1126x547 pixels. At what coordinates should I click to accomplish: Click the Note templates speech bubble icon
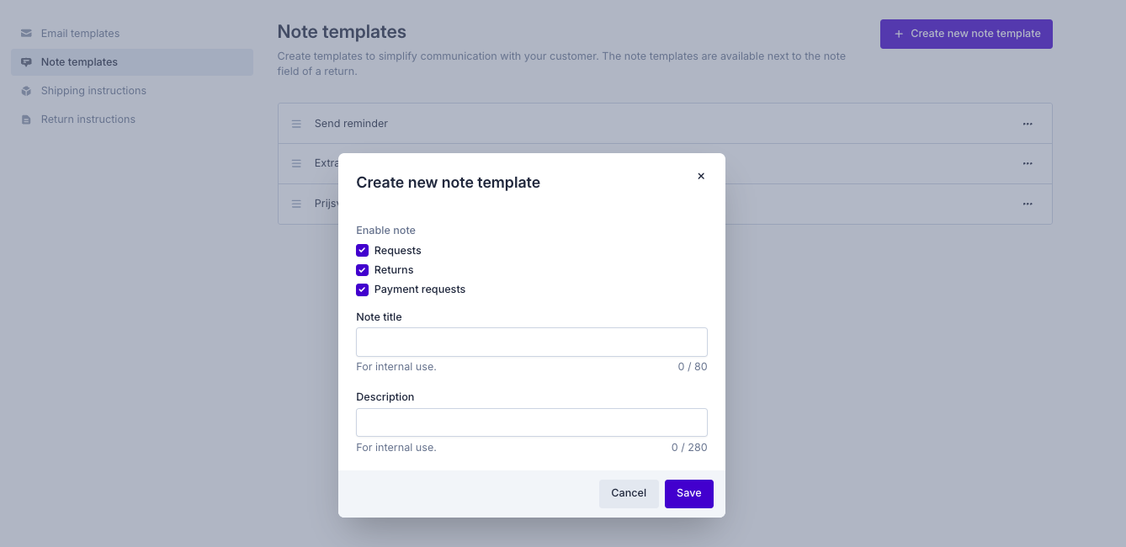pos(26,62)
